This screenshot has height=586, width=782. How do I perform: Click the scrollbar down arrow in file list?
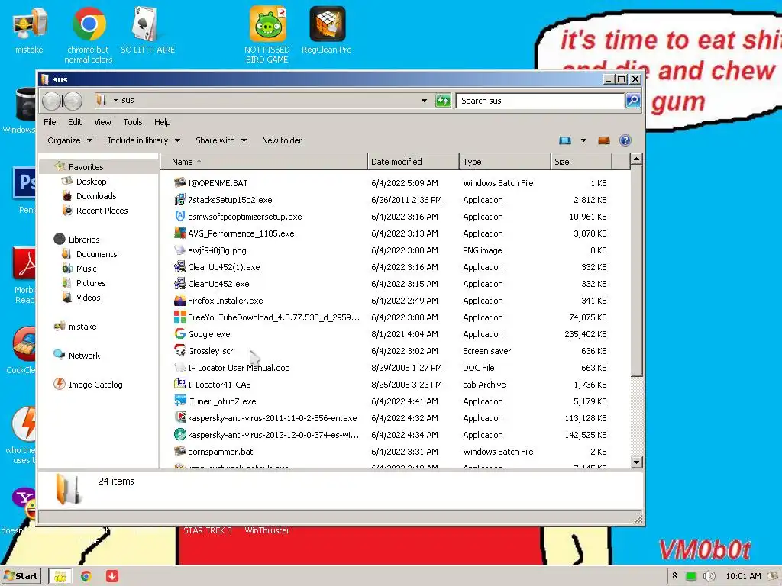pos(636,462)
